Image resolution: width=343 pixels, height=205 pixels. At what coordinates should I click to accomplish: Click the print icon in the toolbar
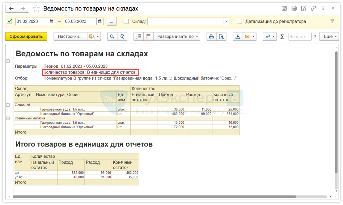pyautogui.click(x=211, y=36)
